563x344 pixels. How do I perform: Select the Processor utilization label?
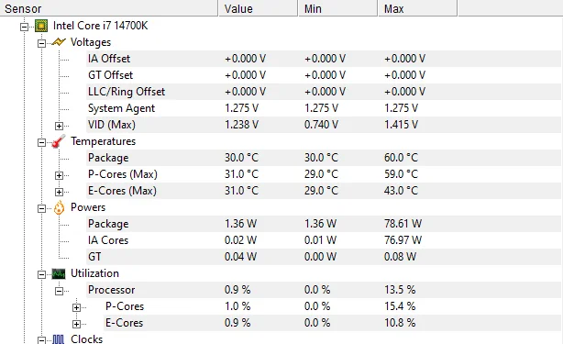[x=111, y=290]
